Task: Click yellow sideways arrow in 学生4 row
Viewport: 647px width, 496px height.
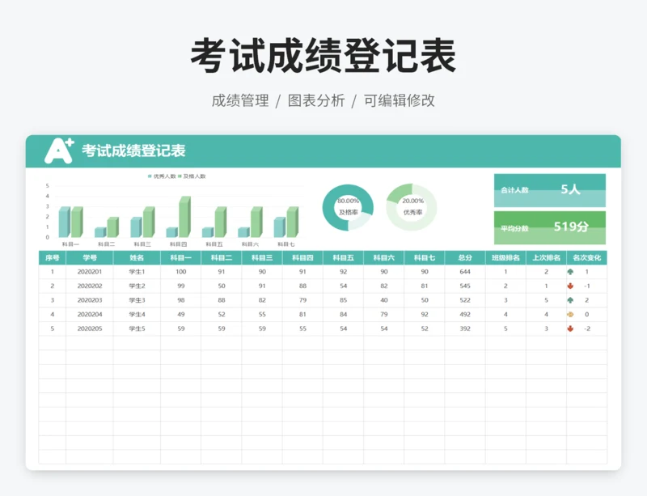Action: [570, 314]
